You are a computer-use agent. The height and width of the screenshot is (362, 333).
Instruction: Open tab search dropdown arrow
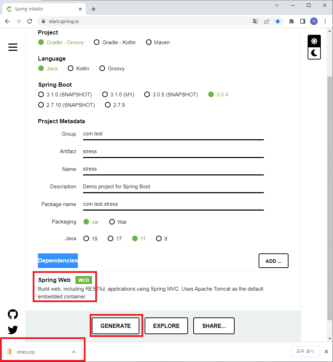[277, 5]
